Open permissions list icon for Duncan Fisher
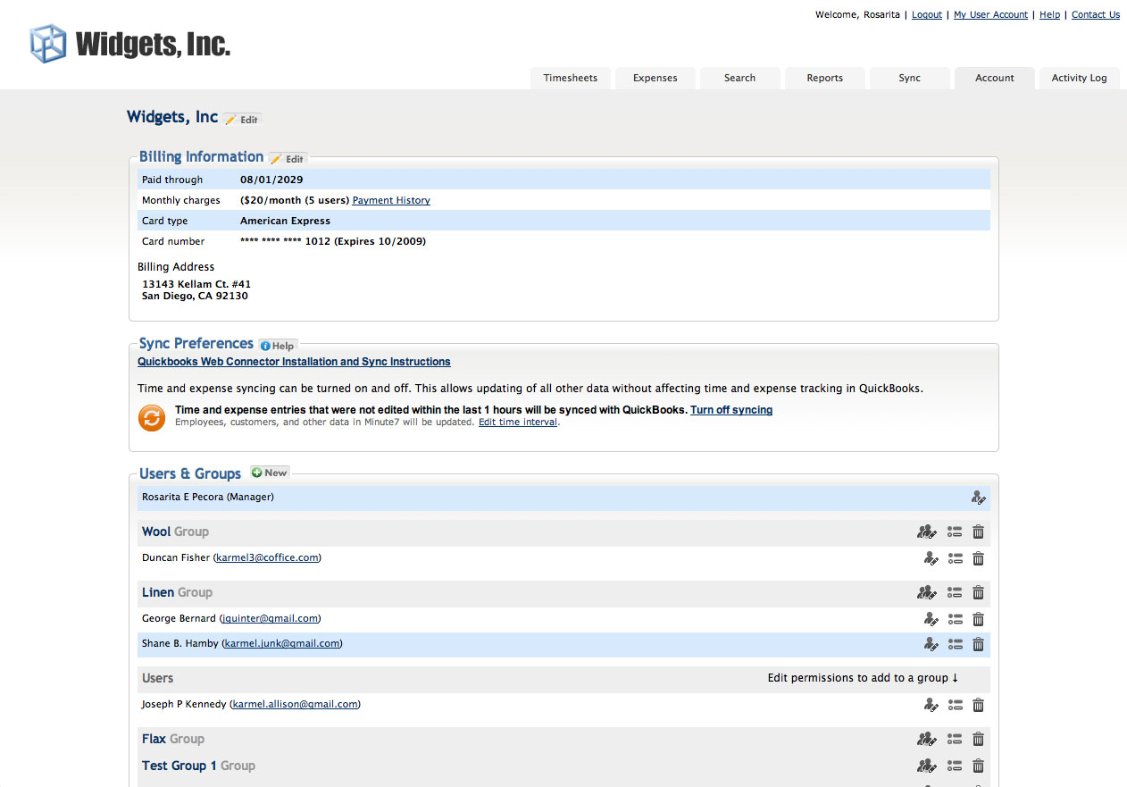 pyautogui.click(x=955, y=558)
